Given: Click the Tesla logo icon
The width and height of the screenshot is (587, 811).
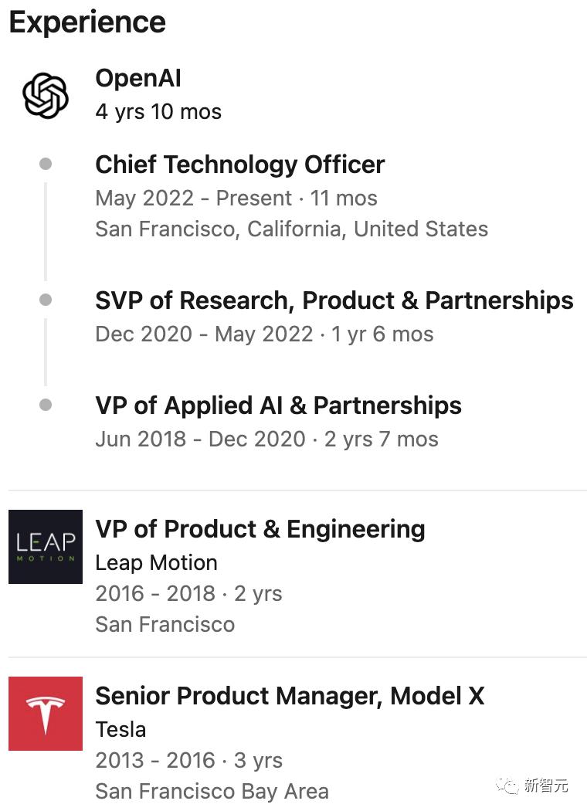Looking at the screenshot, I should [x=46, y=714].
